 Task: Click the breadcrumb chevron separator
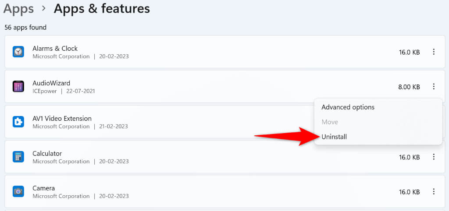tap(44, 9)
